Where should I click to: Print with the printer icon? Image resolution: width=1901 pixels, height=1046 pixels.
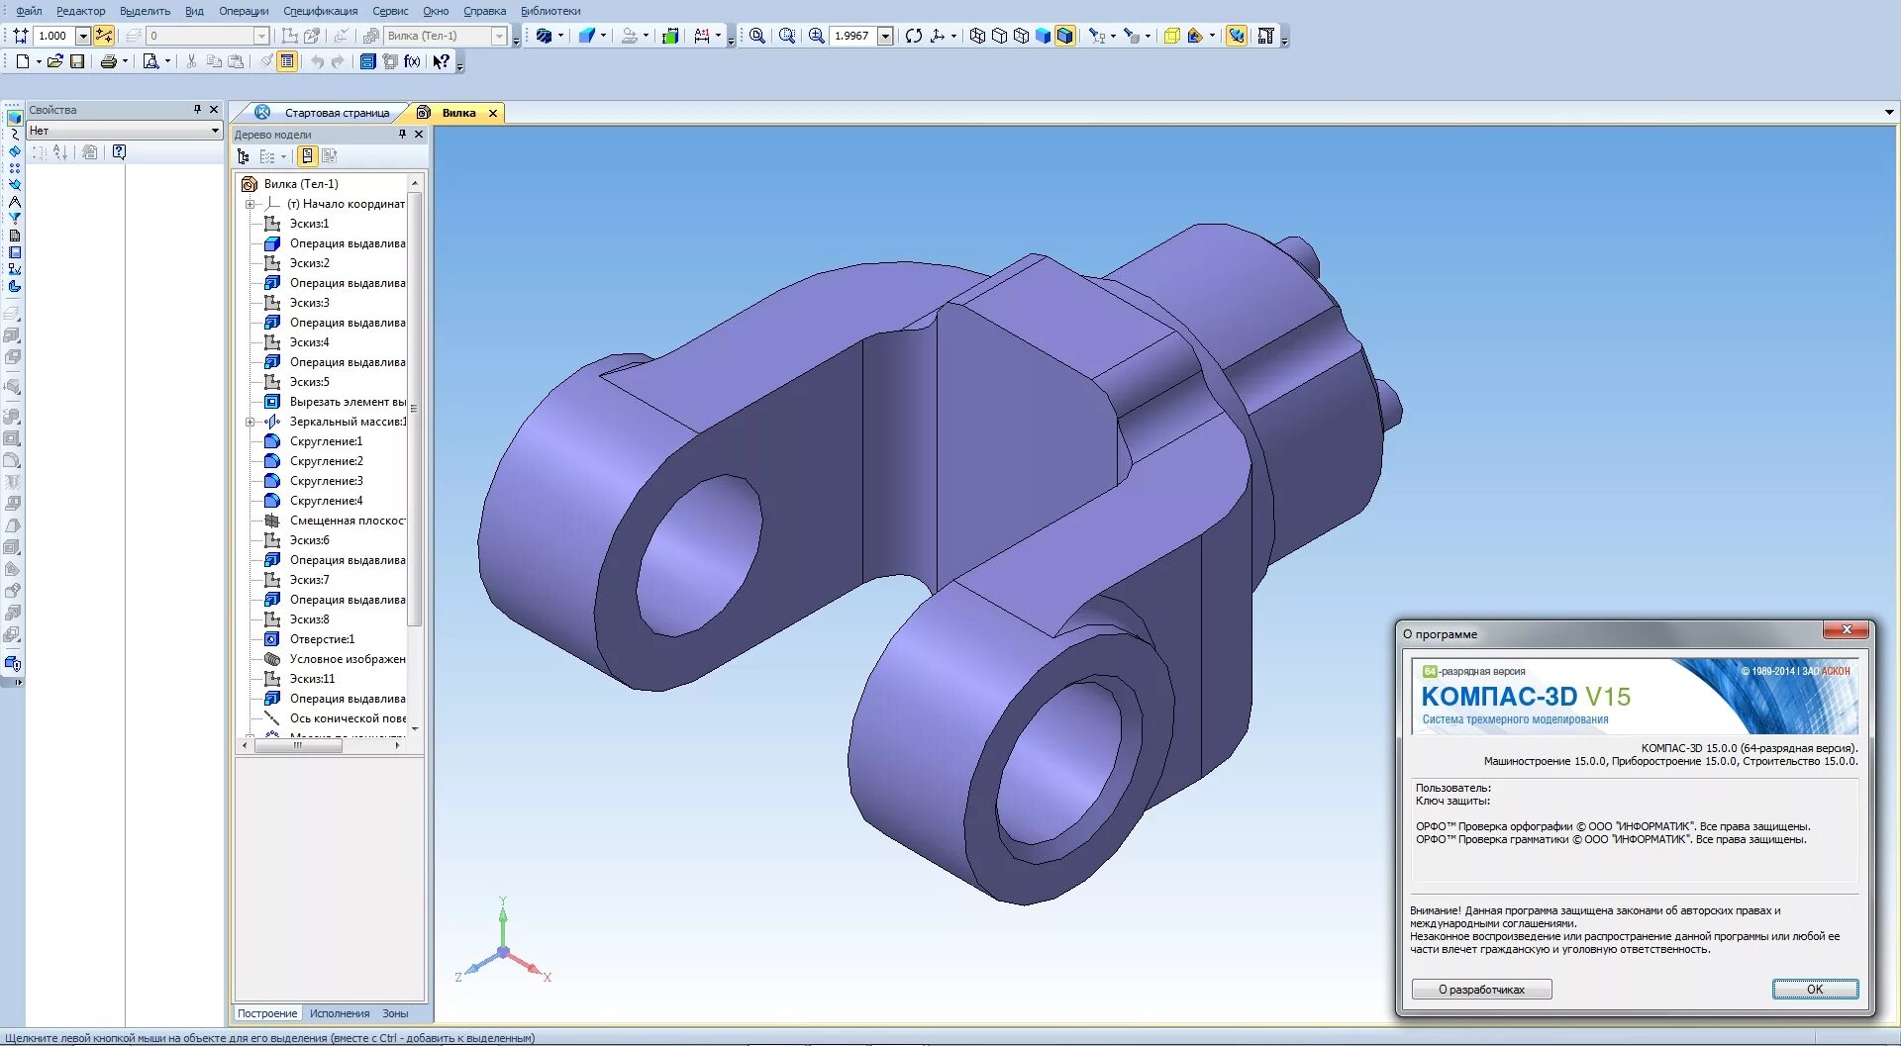(x=108, y=61)
